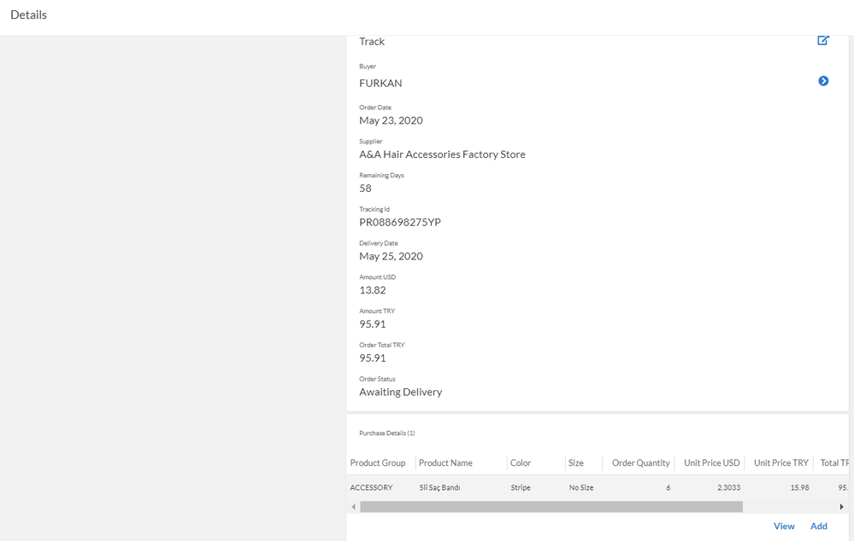Image resolution: width=854 pixels, height=541 pixels.
Task: Click the horizontal scrollbar right arrow
Action: click(841, 507)
